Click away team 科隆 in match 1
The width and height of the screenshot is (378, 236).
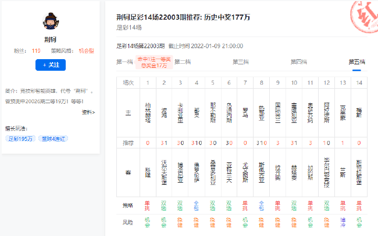[x=148, y=173]
